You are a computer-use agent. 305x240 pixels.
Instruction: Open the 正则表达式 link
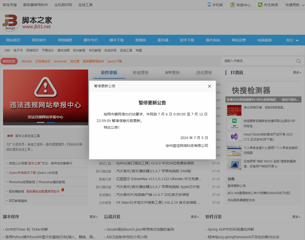[x=43, y=61]
